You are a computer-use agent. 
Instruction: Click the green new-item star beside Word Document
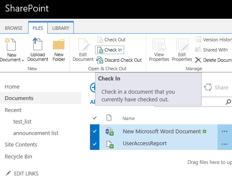204,131
